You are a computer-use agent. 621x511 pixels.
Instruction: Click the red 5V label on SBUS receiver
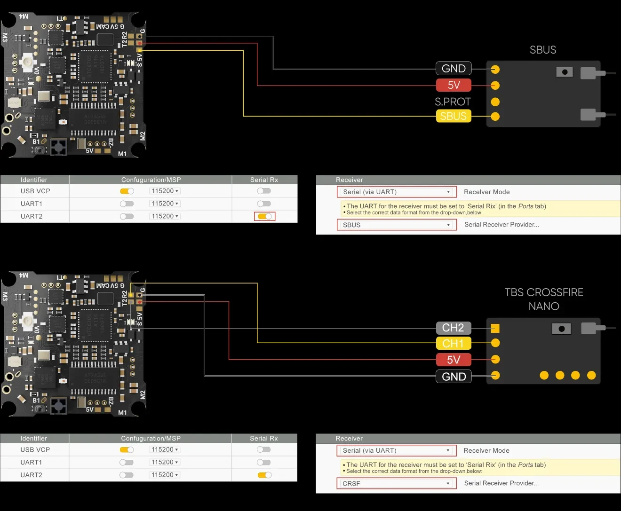point(454,85)
